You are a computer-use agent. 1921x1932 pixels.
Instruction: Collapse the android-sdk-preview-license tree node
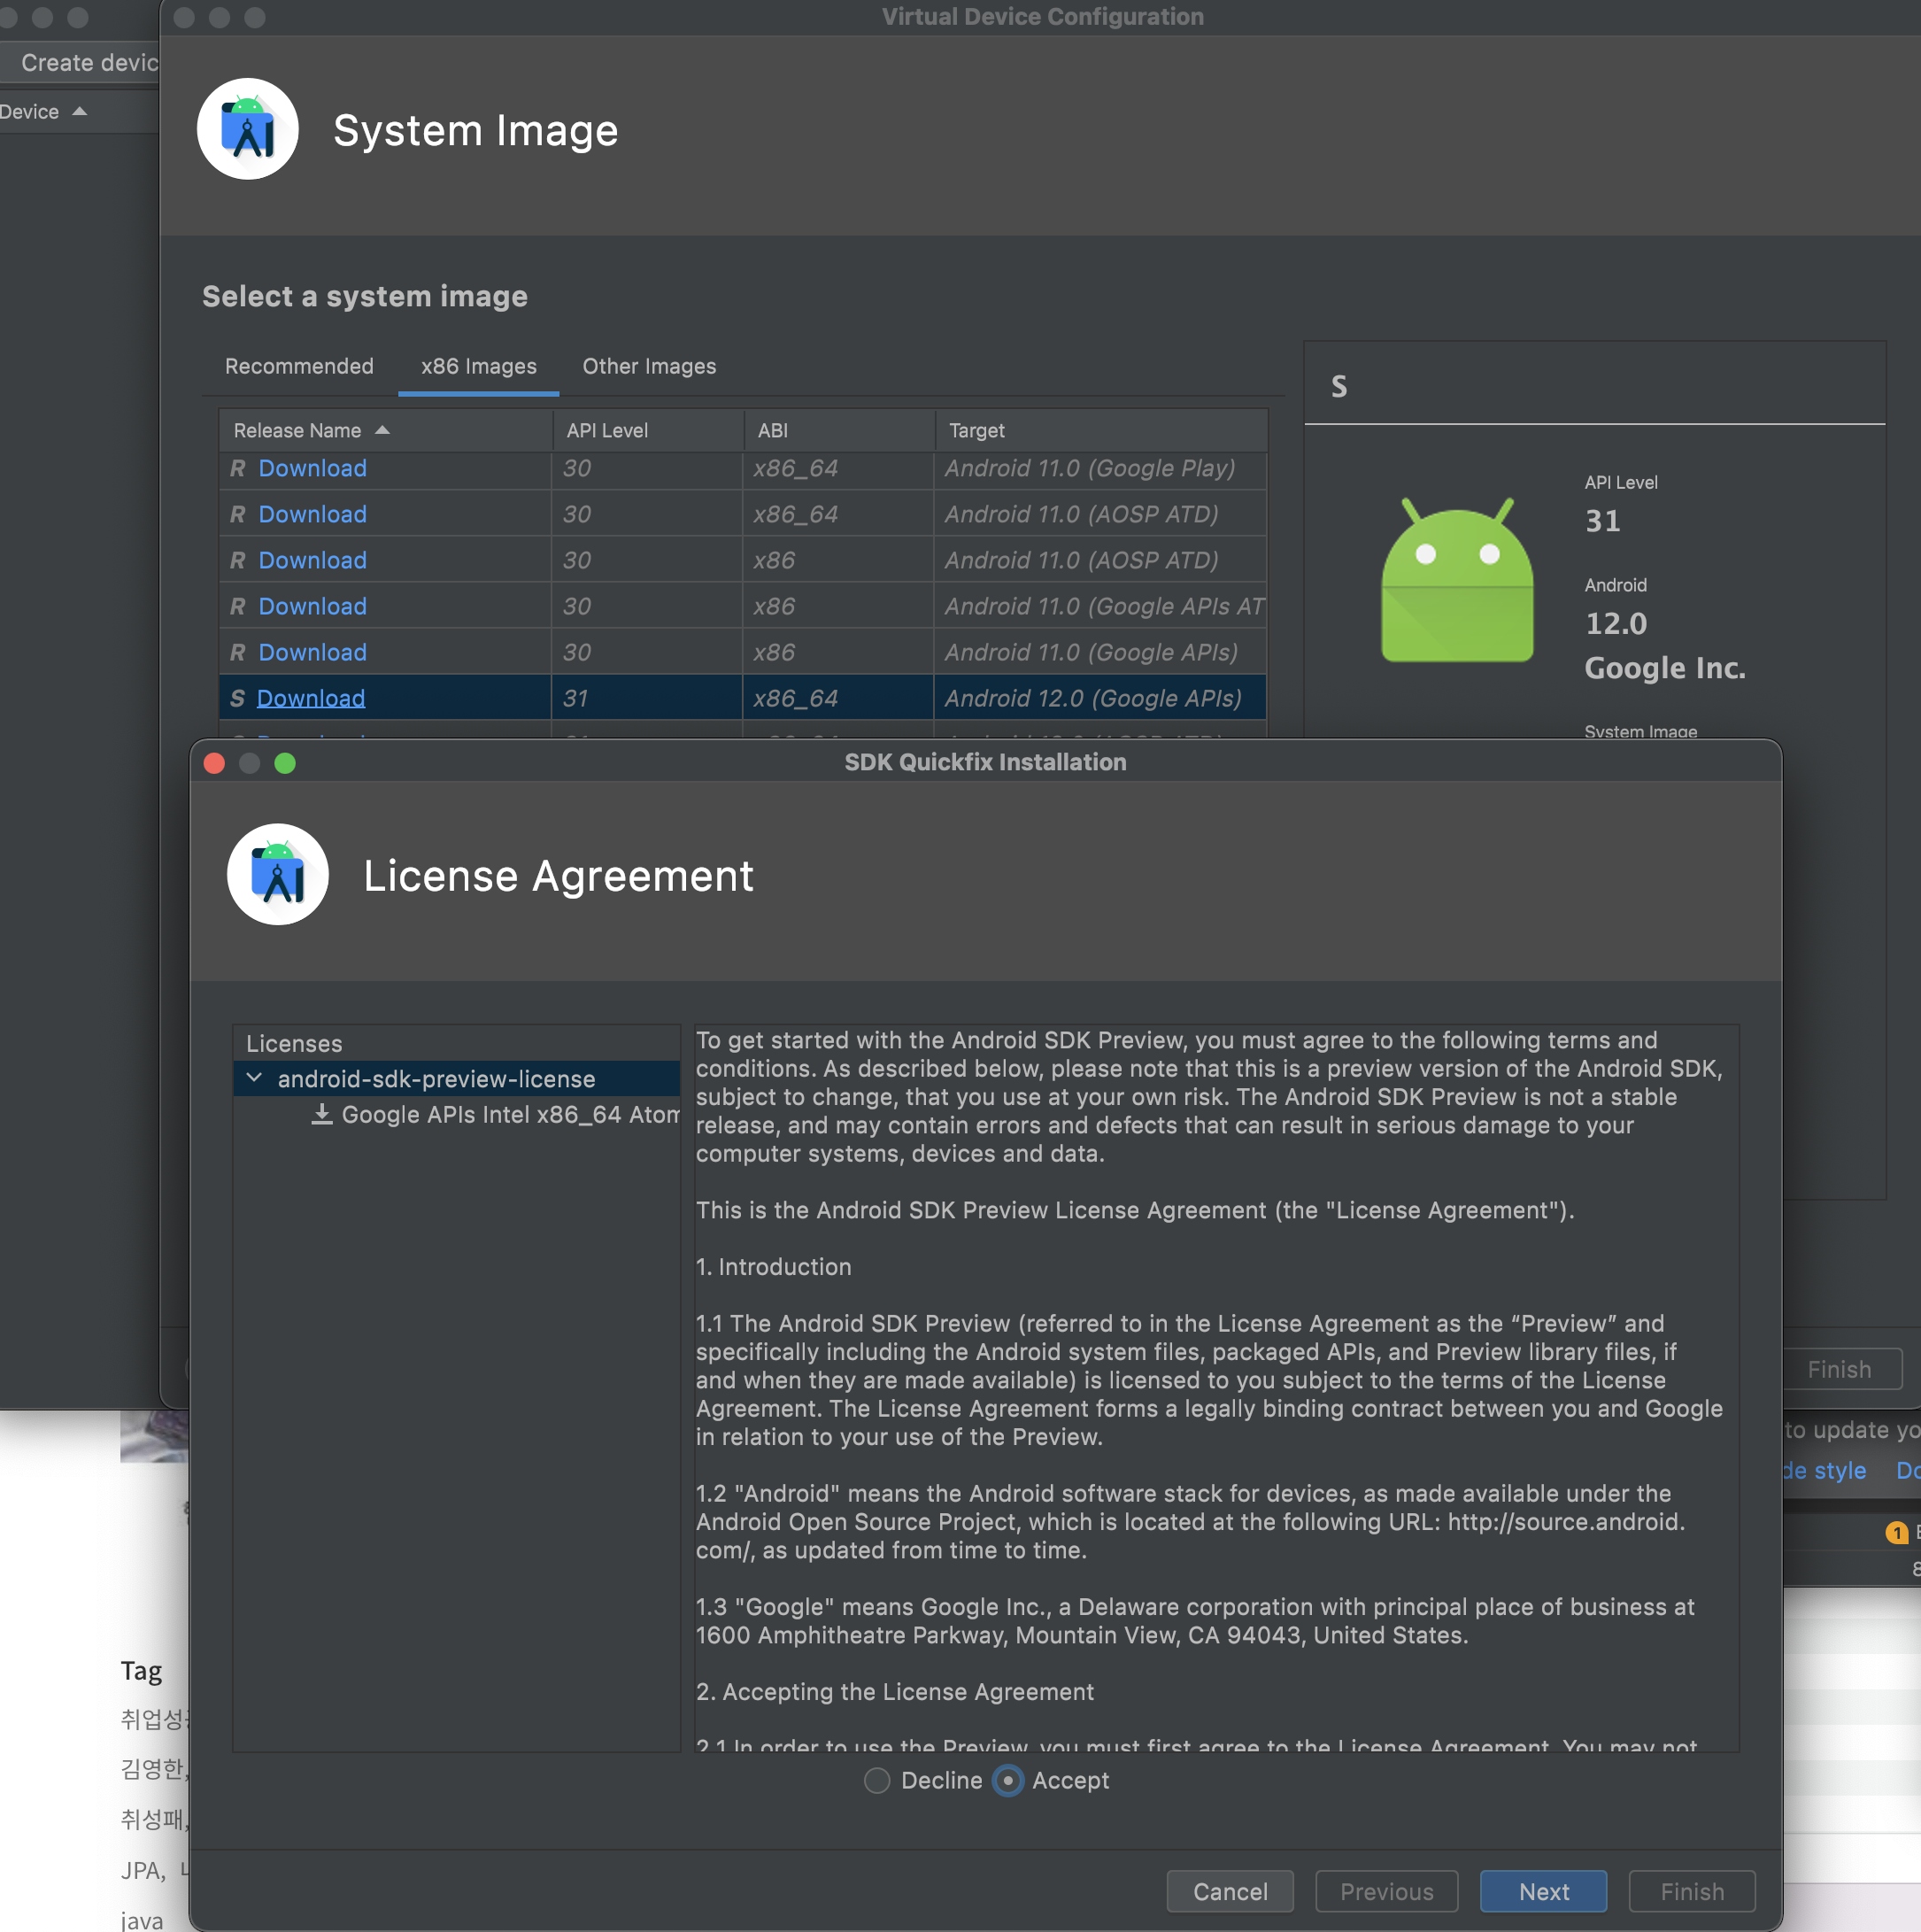pos(254,1078)
